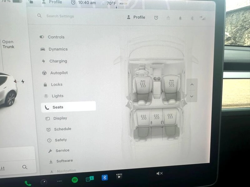
Task: Open the Schedule settings menu
Action: coord(59,129)
